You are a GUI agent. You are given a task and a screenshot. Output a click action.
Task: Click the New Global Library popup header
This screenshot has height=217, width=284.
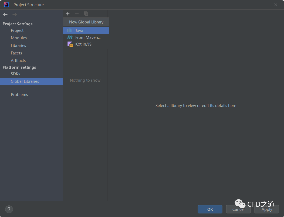coord(86,22)
